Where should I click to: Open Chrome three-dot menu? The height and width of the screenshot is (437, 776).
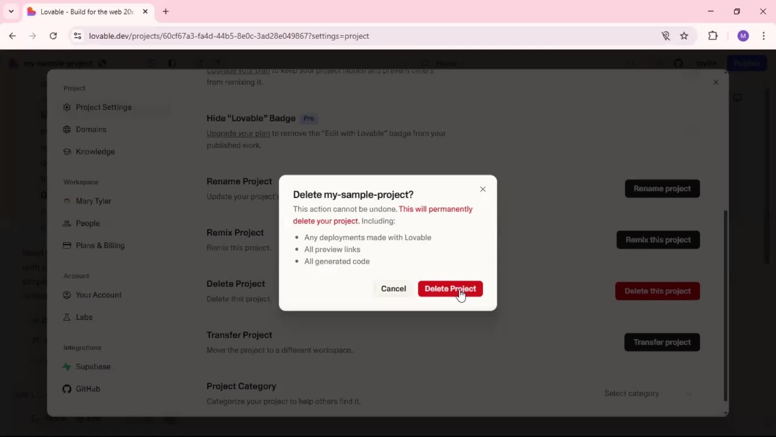tap(763, 36)
